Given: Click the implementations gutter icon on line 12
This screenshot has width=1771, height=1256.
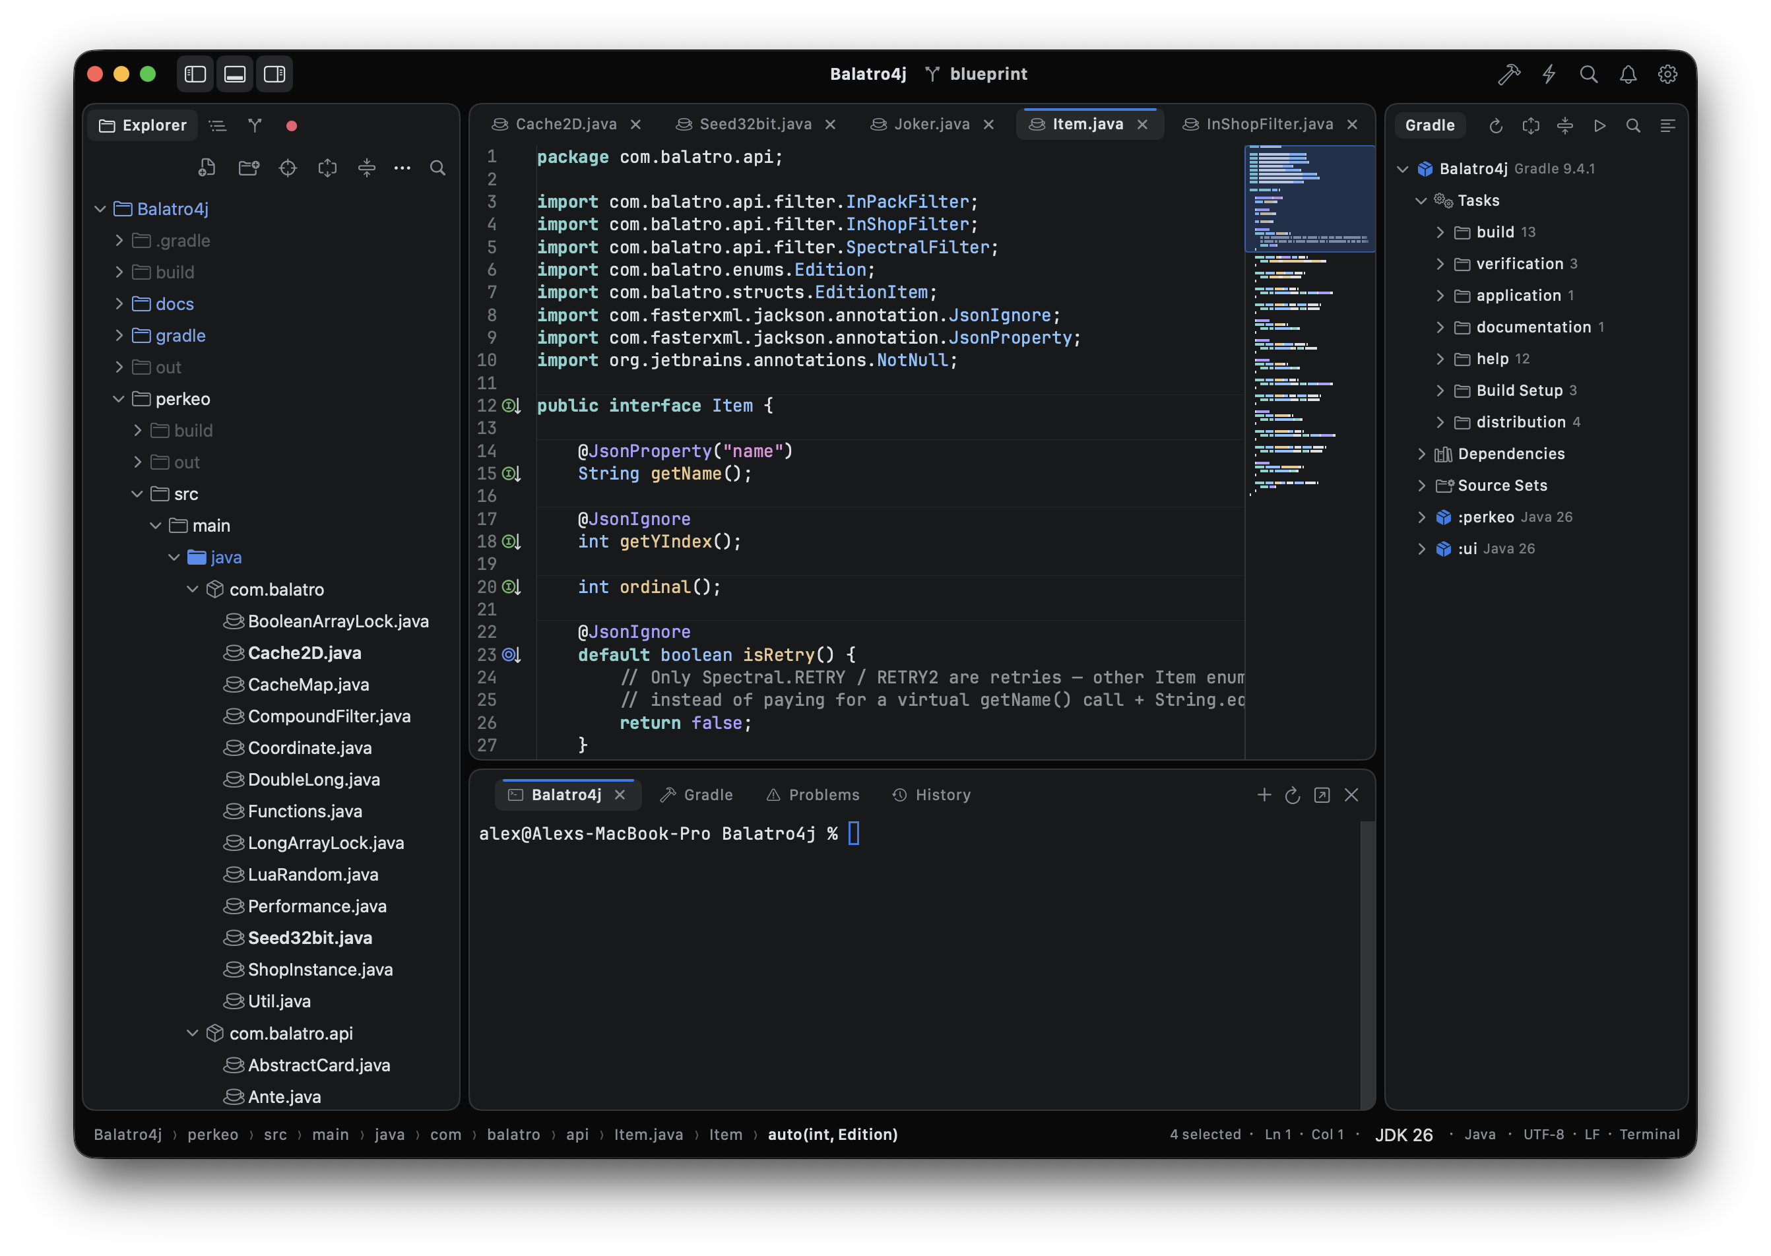Looking at the screenshot, I should pyautogui.click(x=511, y=406).
